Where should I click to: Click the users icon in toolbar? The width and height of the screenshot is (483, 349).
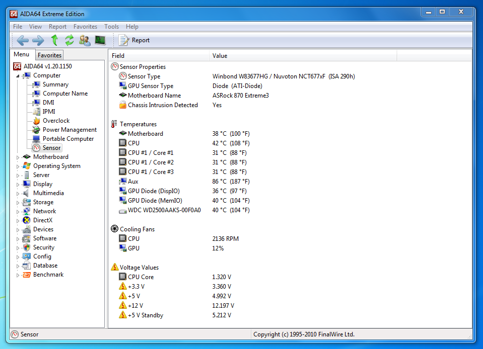[85, 40]
